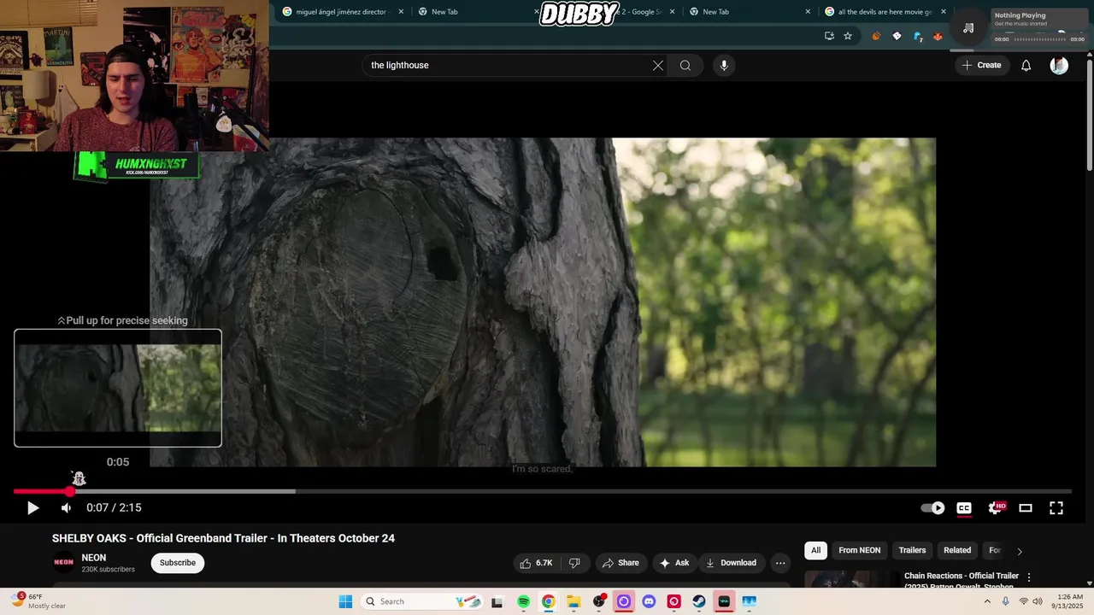The height and width of the screenshot is (615, 1094).
Task: Open Spotify from the taskbar
Action: [524, 601]
